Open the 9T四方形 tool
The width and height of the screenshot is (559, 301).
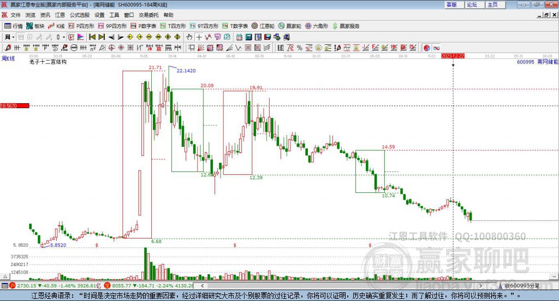tap(204, 26)
